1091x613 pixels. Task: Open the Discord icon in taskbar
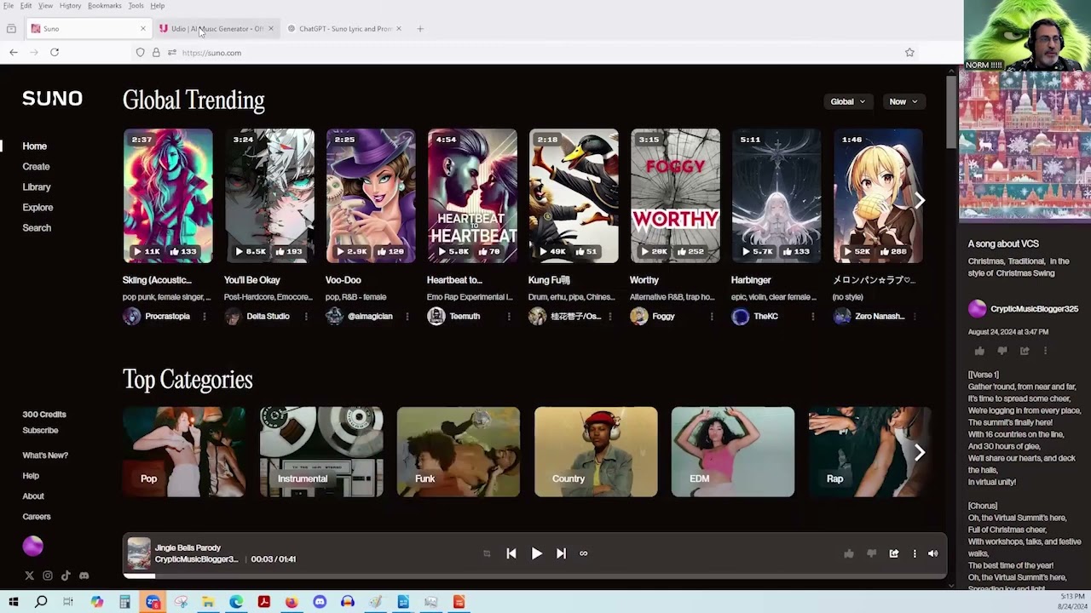320,602
